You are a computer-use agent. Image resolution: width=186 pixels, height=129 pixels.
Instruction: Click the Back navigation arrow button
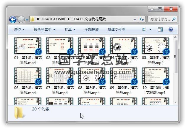13,19
